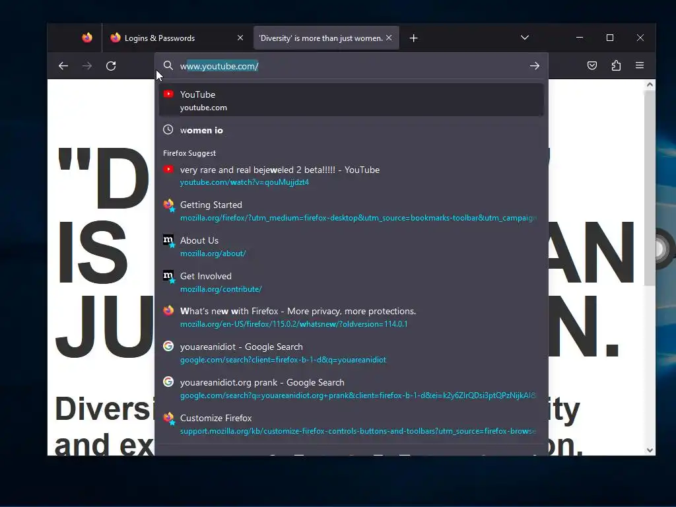
Task: Click the whatsnew oldversion=114.0.1 URL
Action: [294, 324]
